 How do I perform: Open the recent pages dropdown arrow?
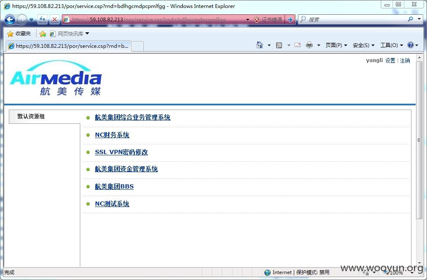(x=31, y=20)
